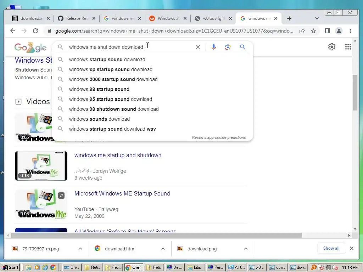
Task: View site information lock icon
Action: pos(49,31)
